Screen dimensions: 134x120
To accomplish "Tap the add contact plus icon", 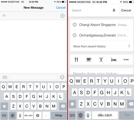I will (x=62, y=16).
